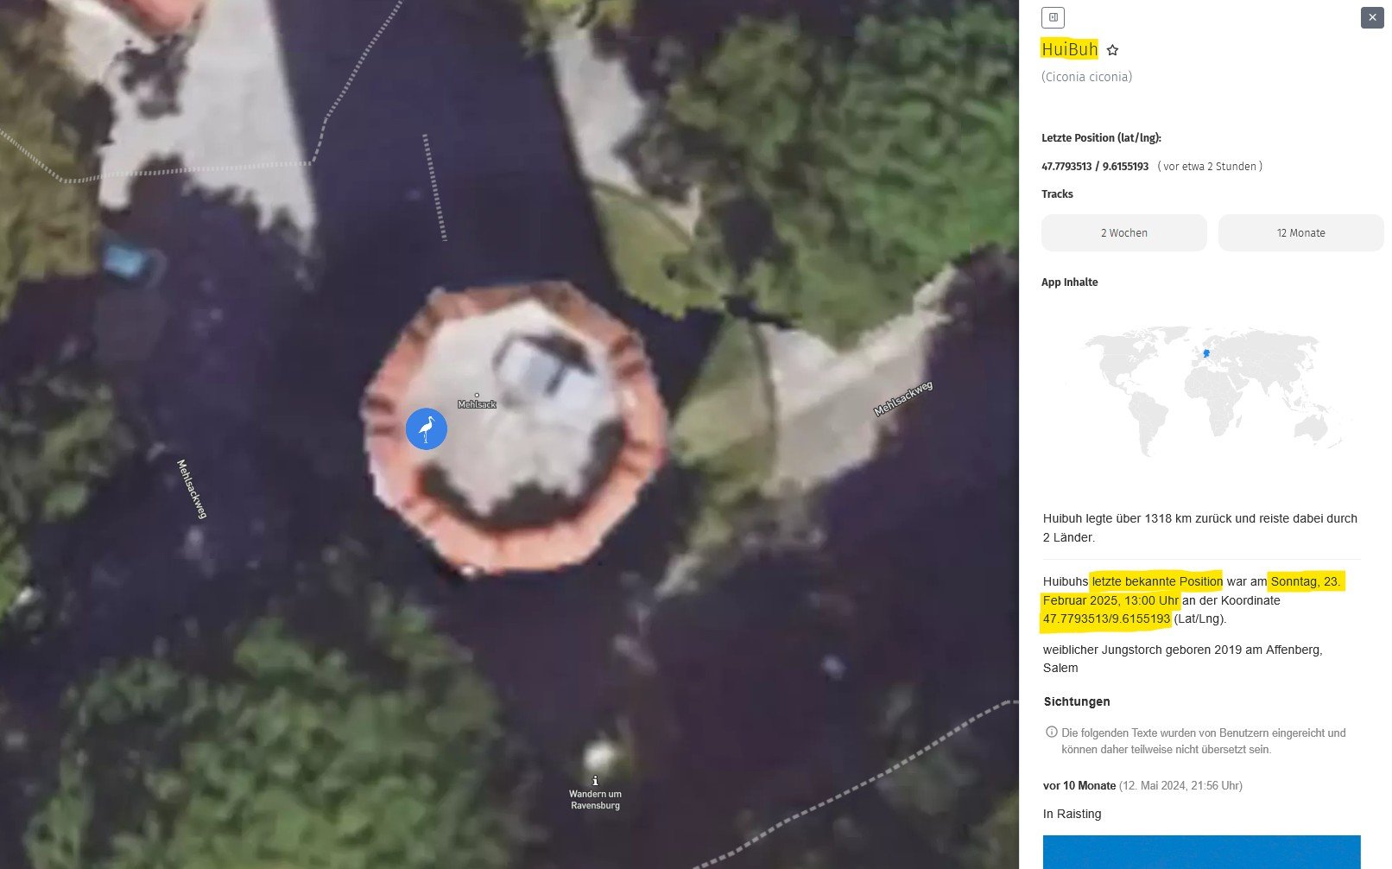Select the left Mehlsackweg street label
The height and width of the screenshot is (869, 1392).
click(x=192, y=489)
